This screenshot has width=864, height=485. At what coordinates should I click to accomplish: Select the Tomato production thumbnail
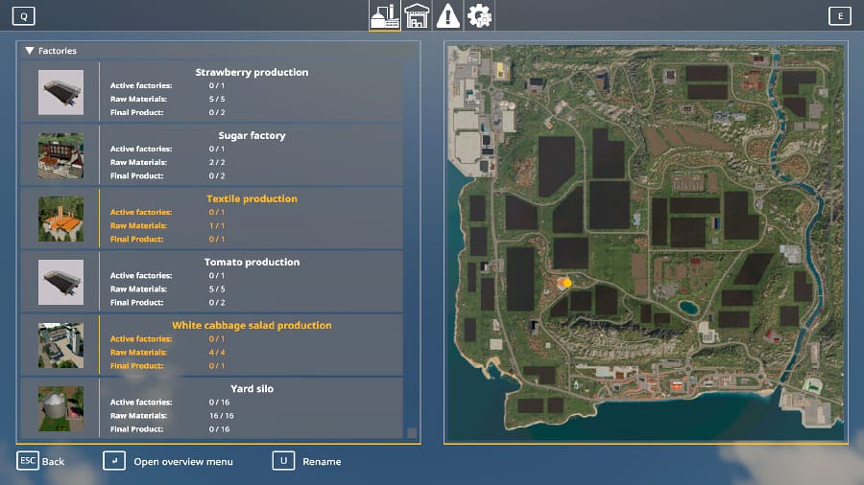point(60,282)
